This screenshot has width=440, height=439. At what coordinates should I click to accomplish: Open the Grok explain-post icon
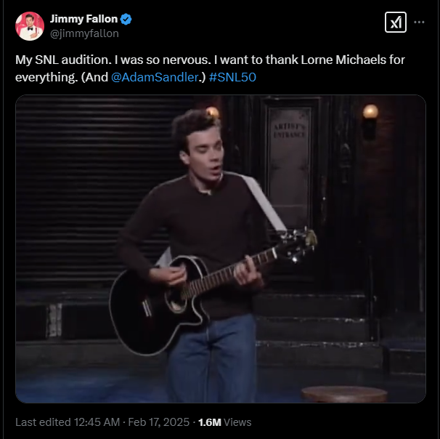395,23
